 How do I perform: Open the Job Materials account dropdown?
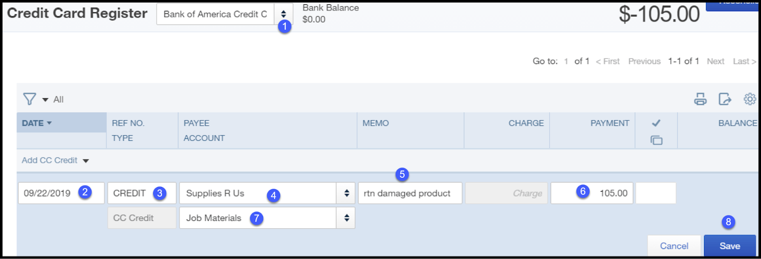coord(346,218)
